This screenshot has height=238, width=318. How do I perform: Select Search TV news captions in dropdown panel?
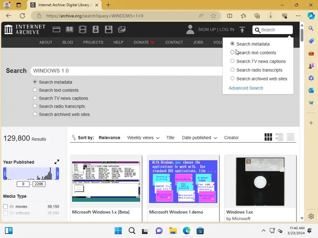coord(232,61)
